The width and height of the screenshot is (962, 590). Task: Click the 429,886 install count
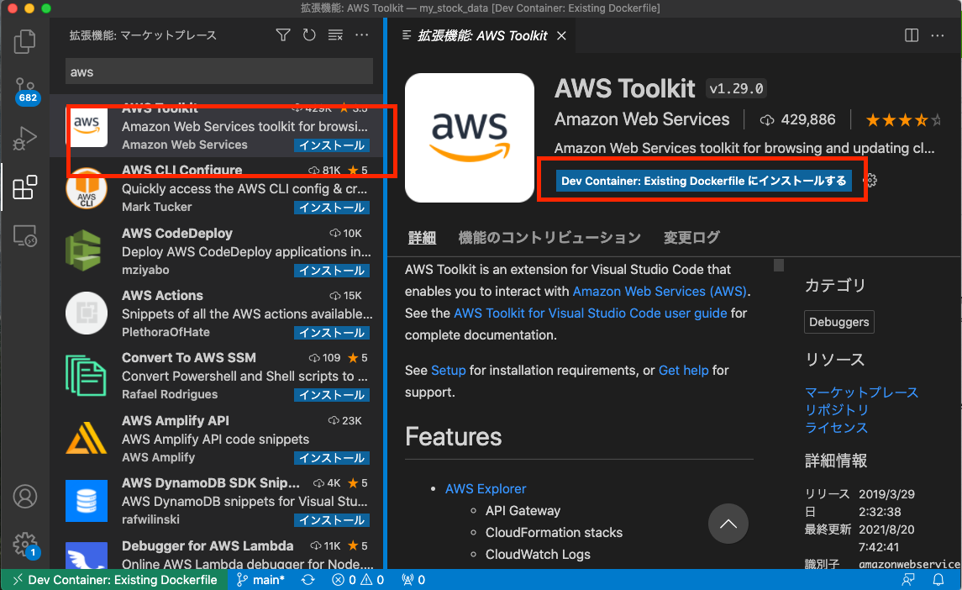pyautogui.click(x=797, y=119)
